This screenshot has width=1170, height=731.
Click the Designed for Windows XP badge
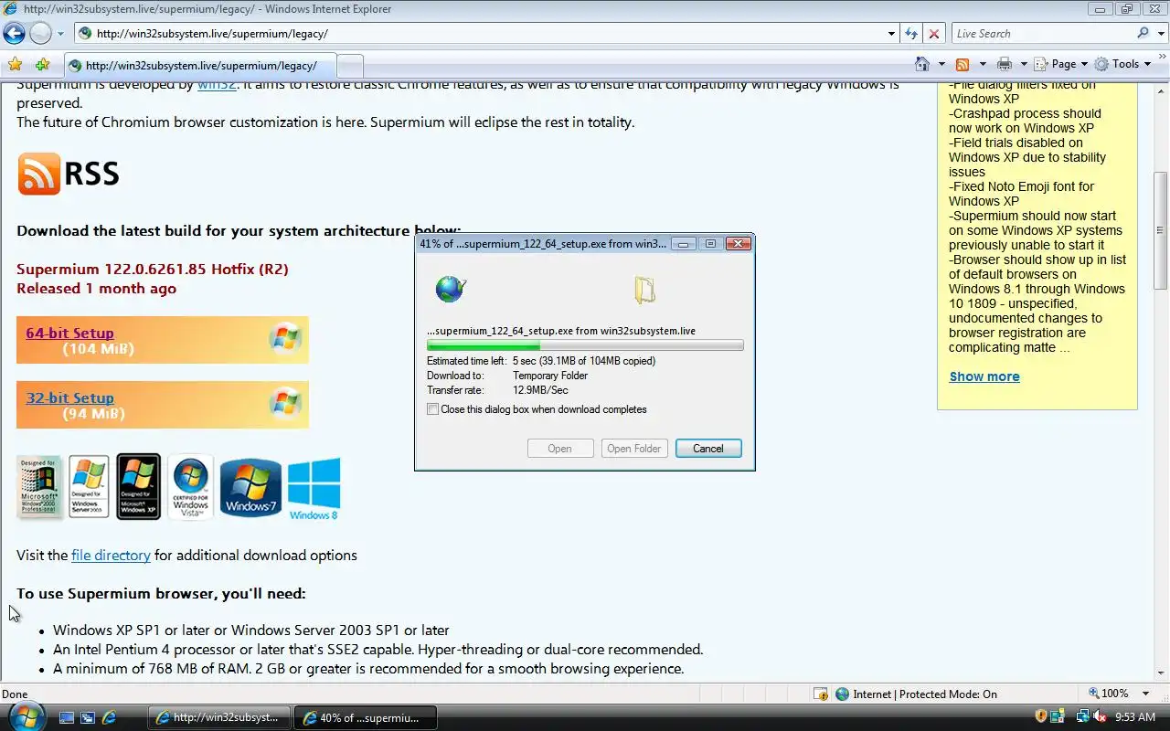138,487
